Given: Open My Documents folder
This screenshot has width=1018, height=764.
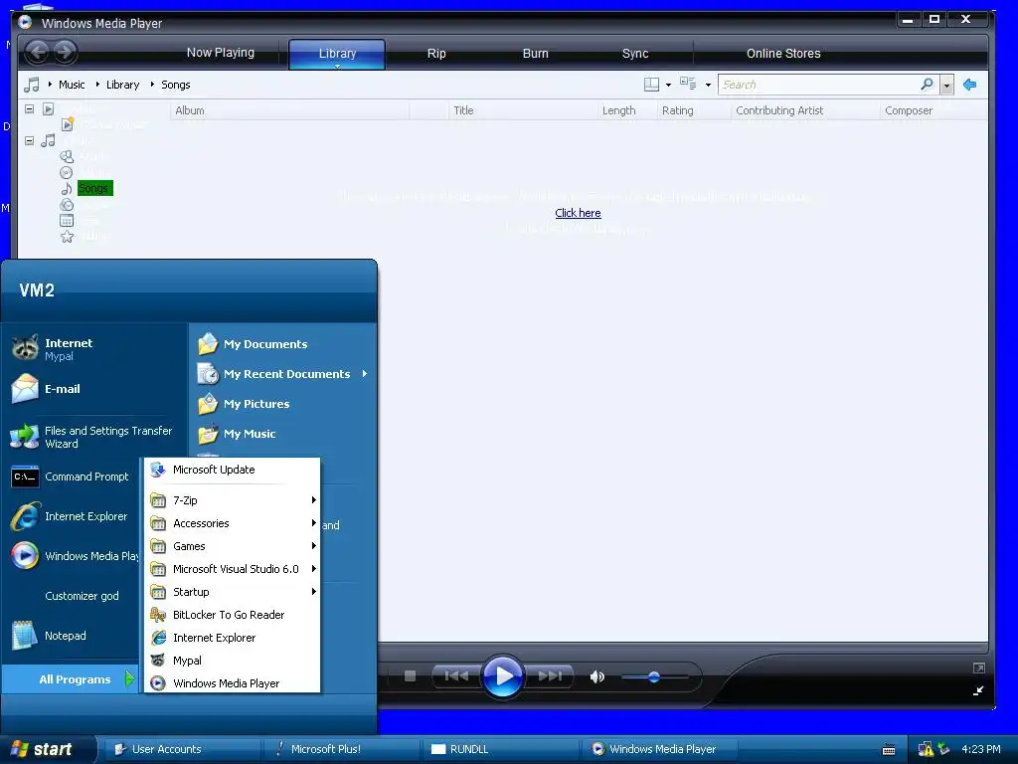Looking at the screenshot, I should click(282, 344).
